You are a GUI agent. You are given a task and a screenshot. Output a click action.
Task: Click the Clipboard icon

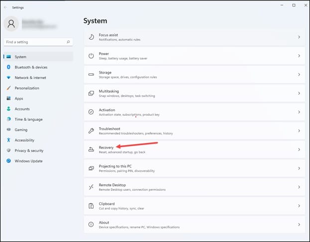pos(91,206)
